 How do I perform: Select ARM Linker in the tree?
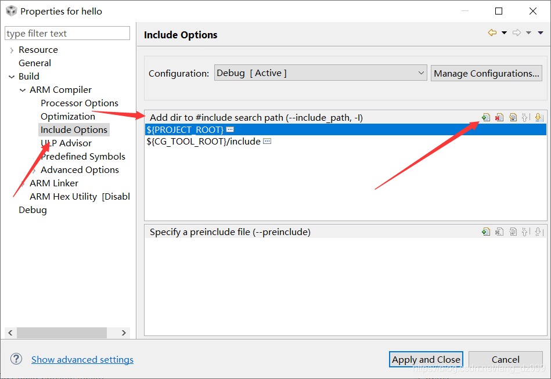54,183
